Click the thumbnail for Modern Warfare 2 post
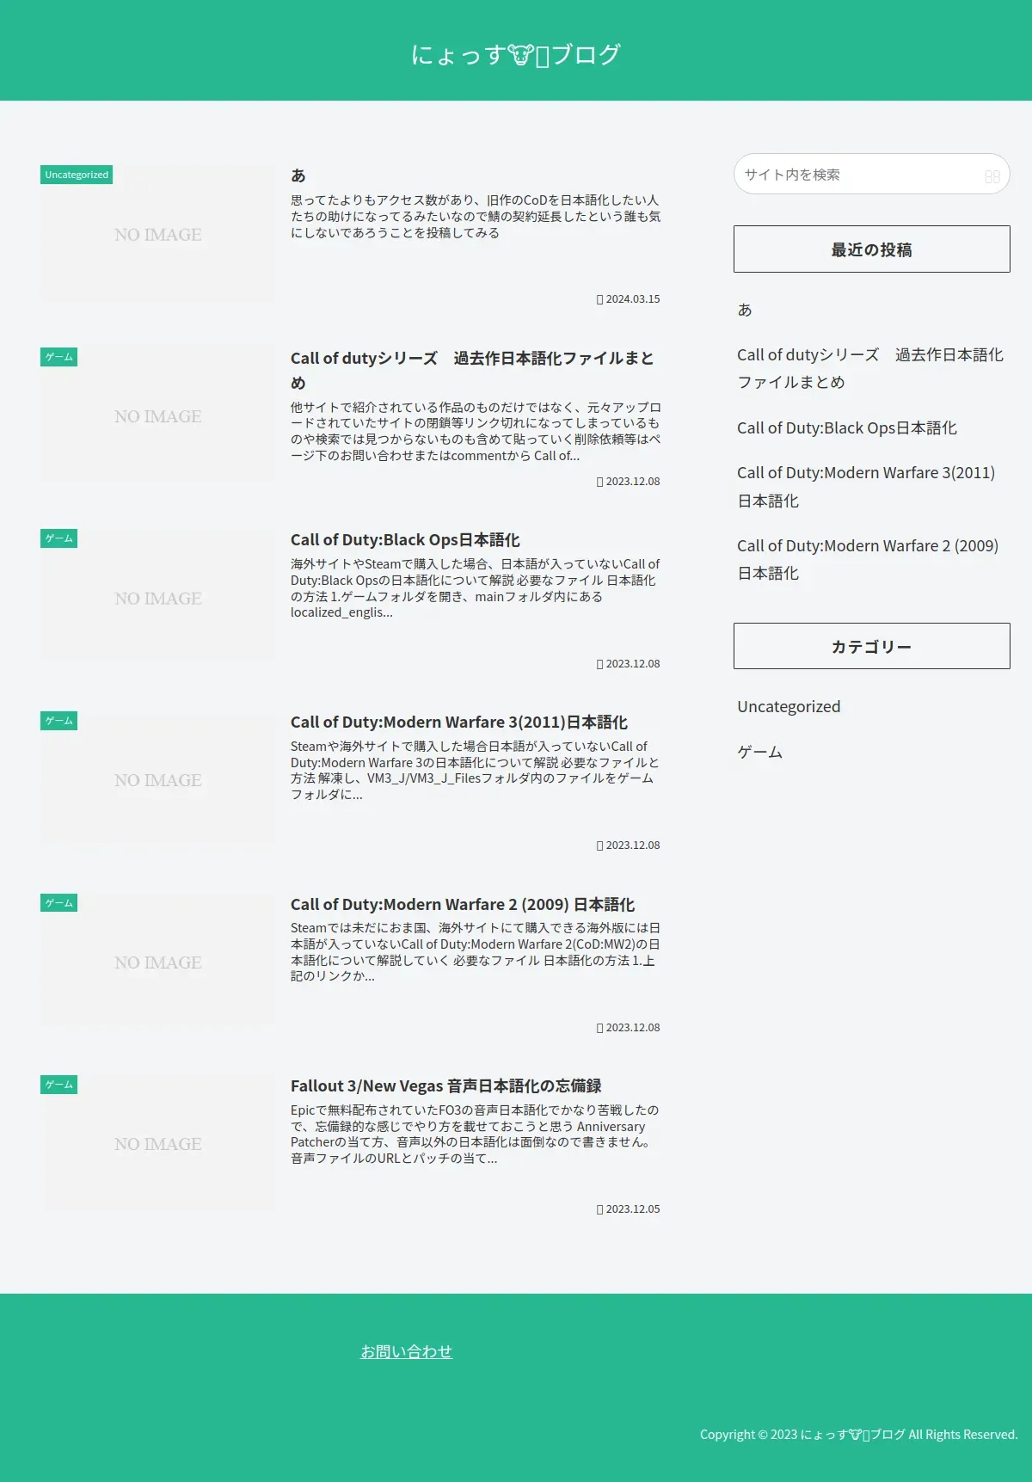The image size is (1032, 1482). [158, 962]
